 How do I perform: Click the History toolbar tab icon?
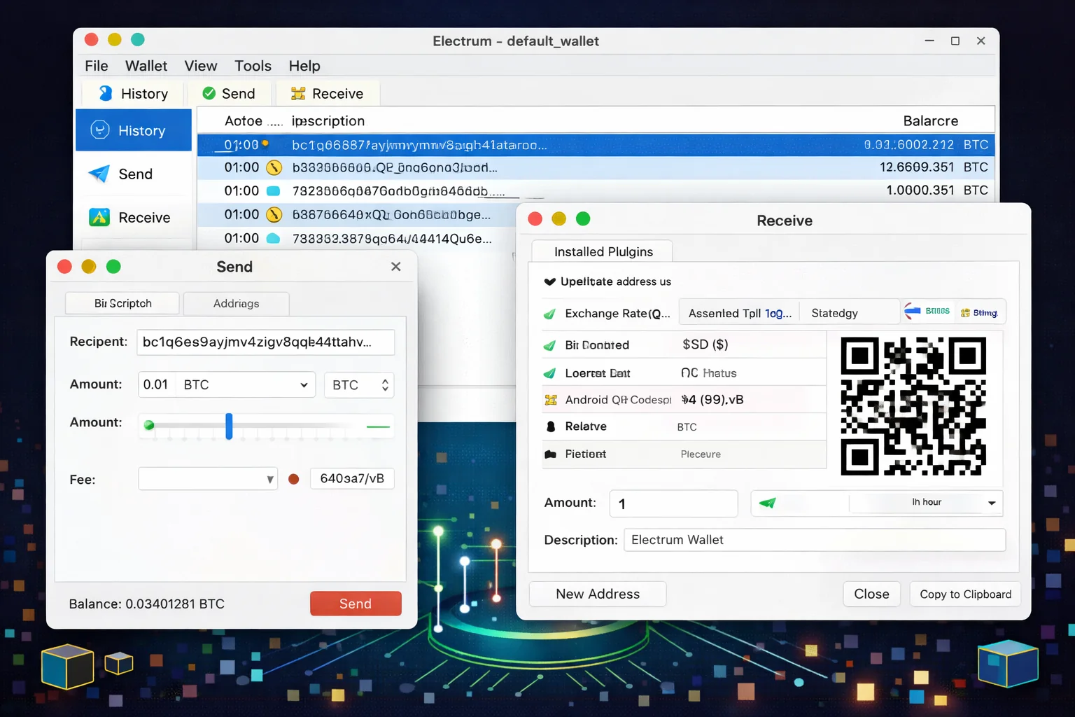point(106,93)
